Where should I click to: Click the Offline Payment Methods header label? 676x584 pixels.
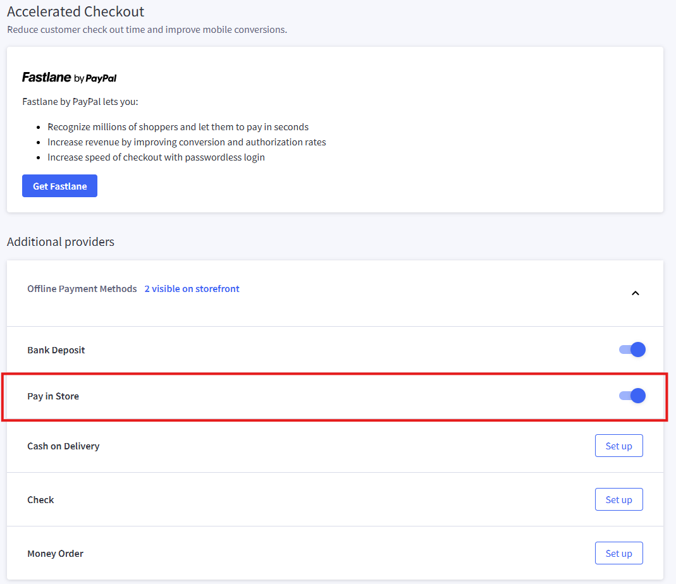pyautogui.click(x=82, y=289)
